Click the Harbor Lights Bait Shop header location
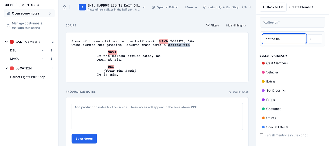 pyautogui.click(x=223, y=7)
